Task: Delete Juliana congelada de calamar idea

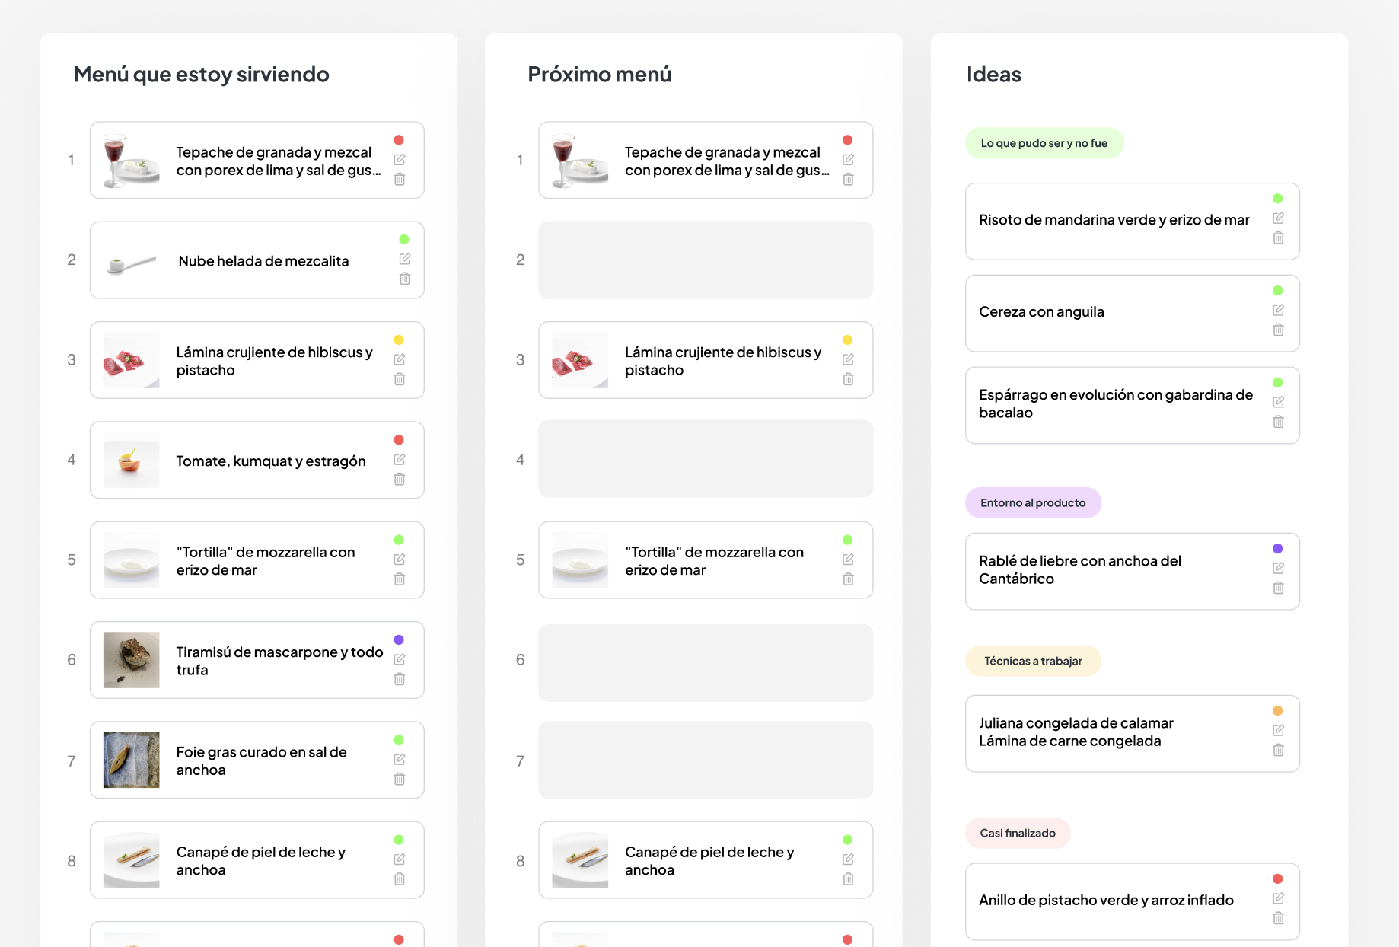Action: (1279, 750)
